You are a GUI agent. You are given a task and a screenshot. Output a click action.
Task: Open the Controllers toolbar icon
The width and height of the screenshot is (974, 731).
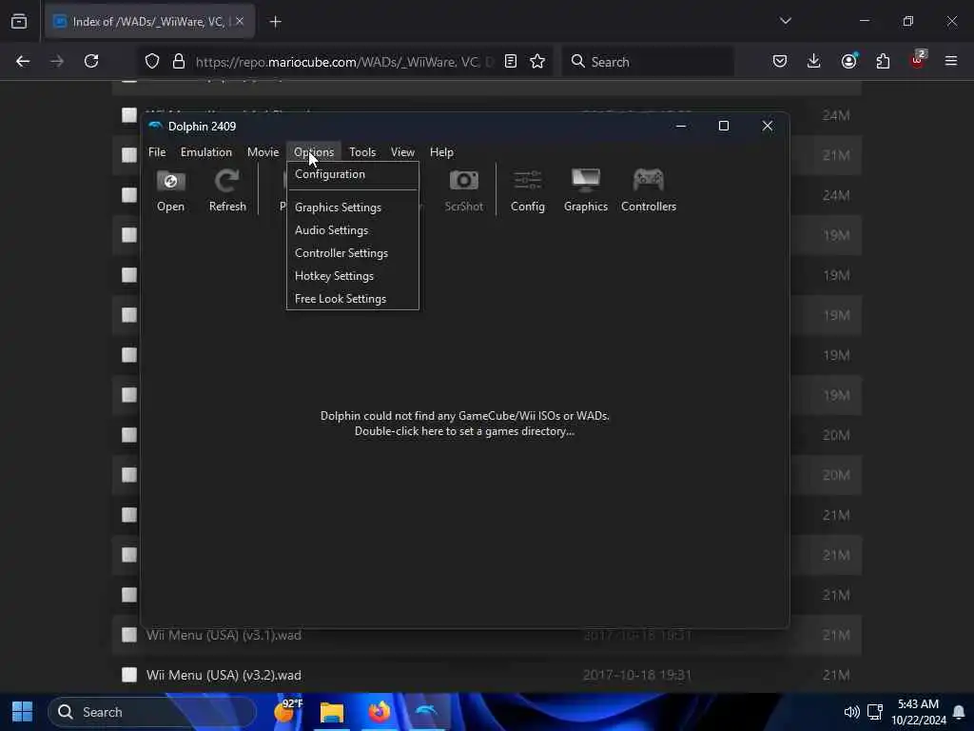tap(649, 190)
